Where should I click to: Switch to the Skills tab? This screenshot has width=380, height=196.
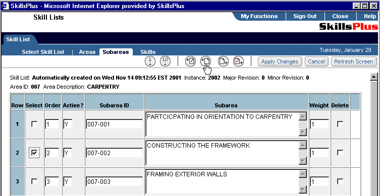[148, 52]
